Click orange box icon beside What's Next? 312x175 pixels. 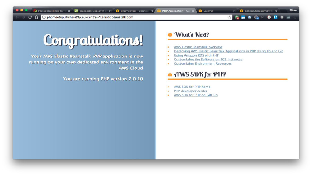(x=170, y=35)
